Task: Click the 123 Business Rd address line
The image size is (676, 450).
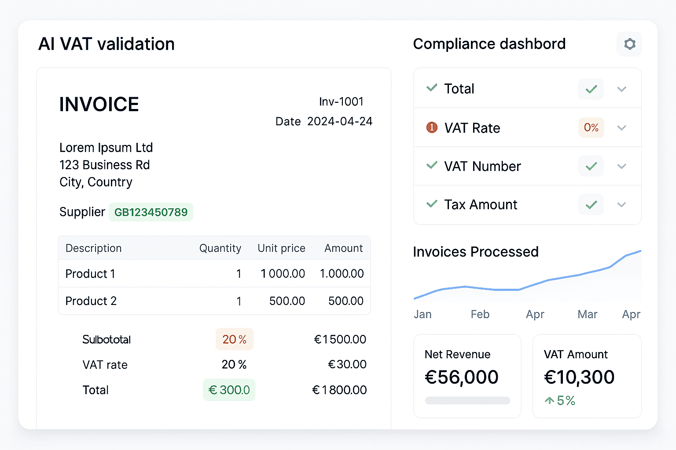Action: (105, 165)
